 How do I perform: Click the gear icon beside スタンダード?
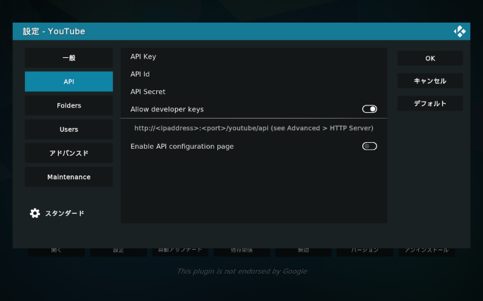coord(35,213)
